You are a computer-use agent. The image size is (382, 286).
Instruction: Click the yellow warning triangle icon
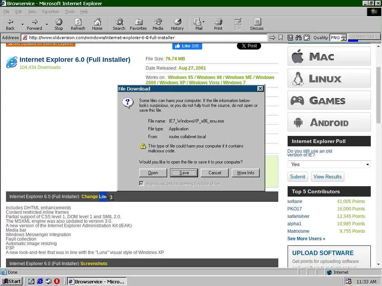tap(143, 146)
